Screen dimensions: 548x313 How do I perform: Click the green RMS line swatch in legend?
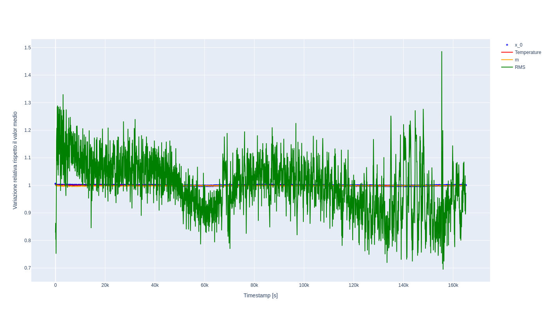pyautogui.click(x=507, y=67)
